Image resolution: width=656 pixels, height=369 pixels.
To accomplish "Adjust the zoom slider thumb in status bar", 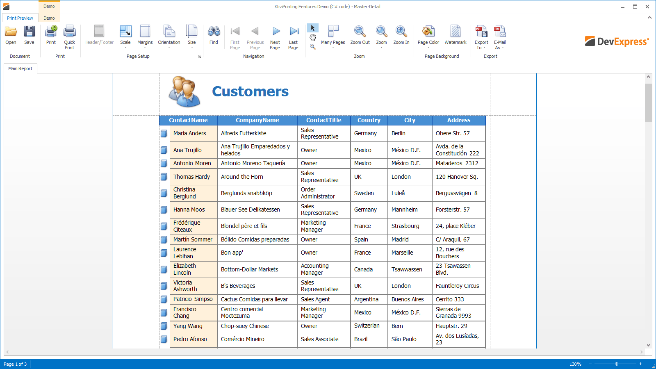I will (x=616, y=364).
